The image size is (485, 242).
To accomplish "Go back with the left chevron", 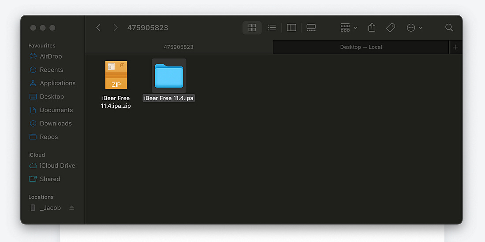I will point(98,28).
